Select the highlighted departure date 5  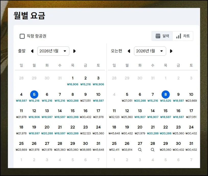34,95
